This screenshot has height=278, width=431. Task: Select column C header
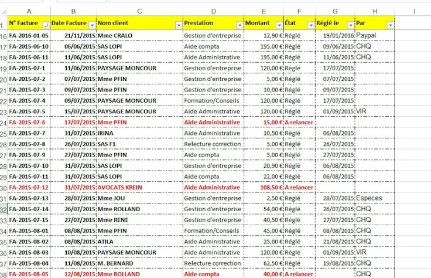click(x=139, y=11)
